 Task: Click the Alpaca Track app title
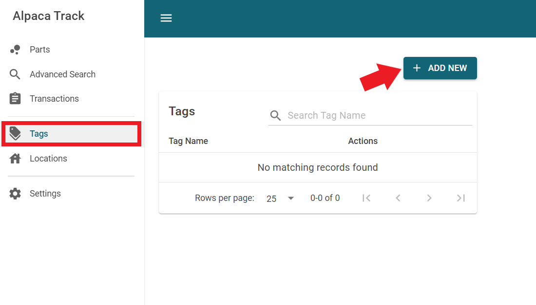coord(49,16)
